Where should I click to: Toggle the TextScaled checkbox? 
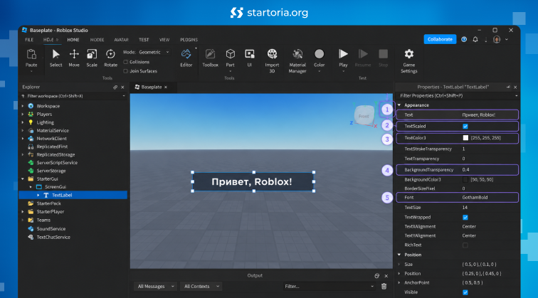[x=465, y=126]
